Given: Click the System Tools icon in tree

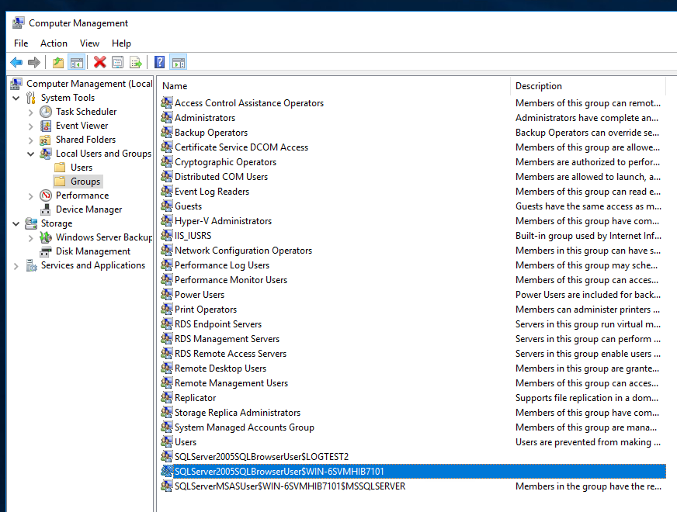Looking at the screenshot, I should (x=31, y=98).
